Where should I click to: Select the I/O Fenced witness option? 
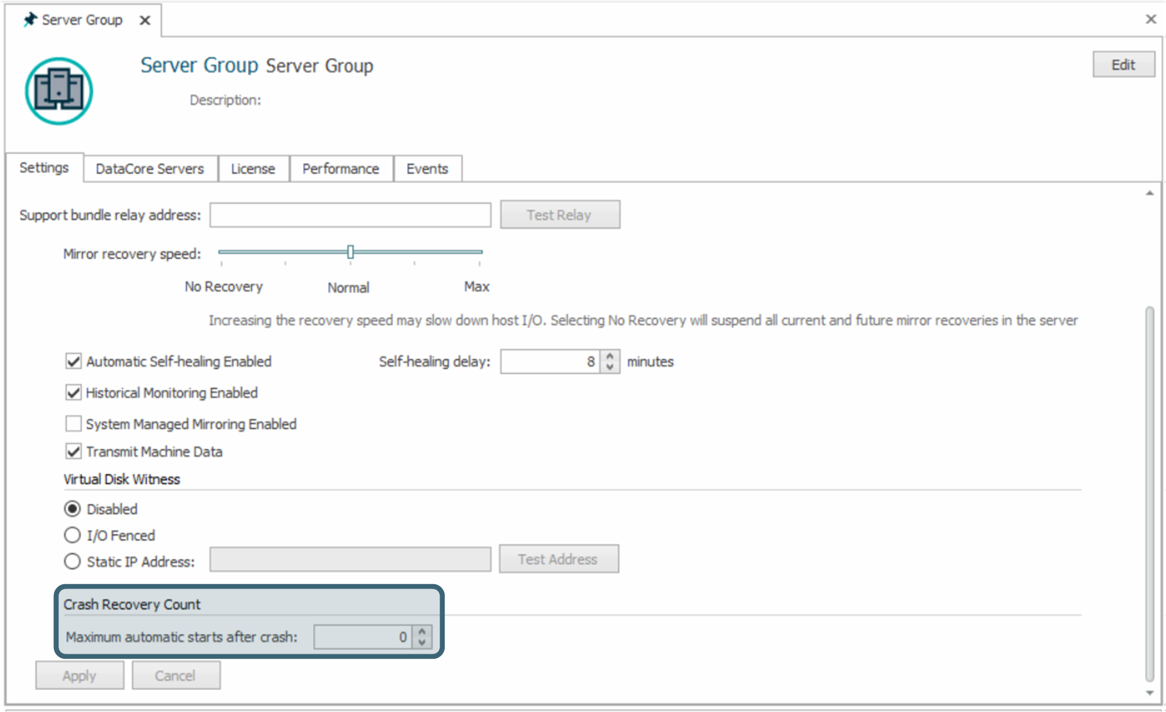[x=73, y=535]
